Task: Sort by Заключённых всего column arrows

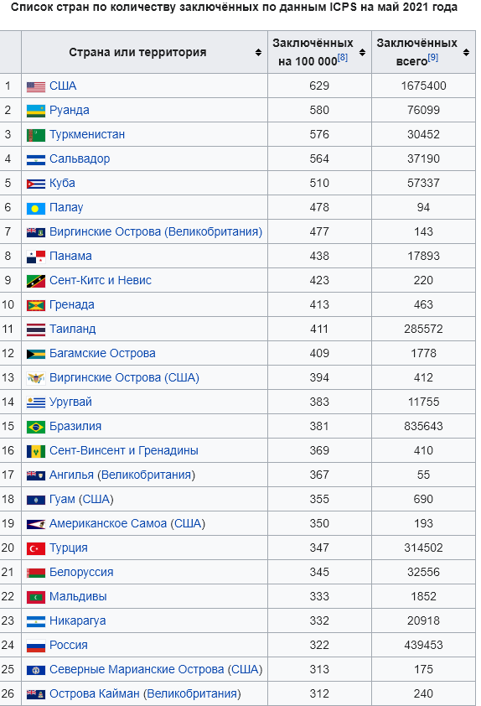Action: (466, 52)
